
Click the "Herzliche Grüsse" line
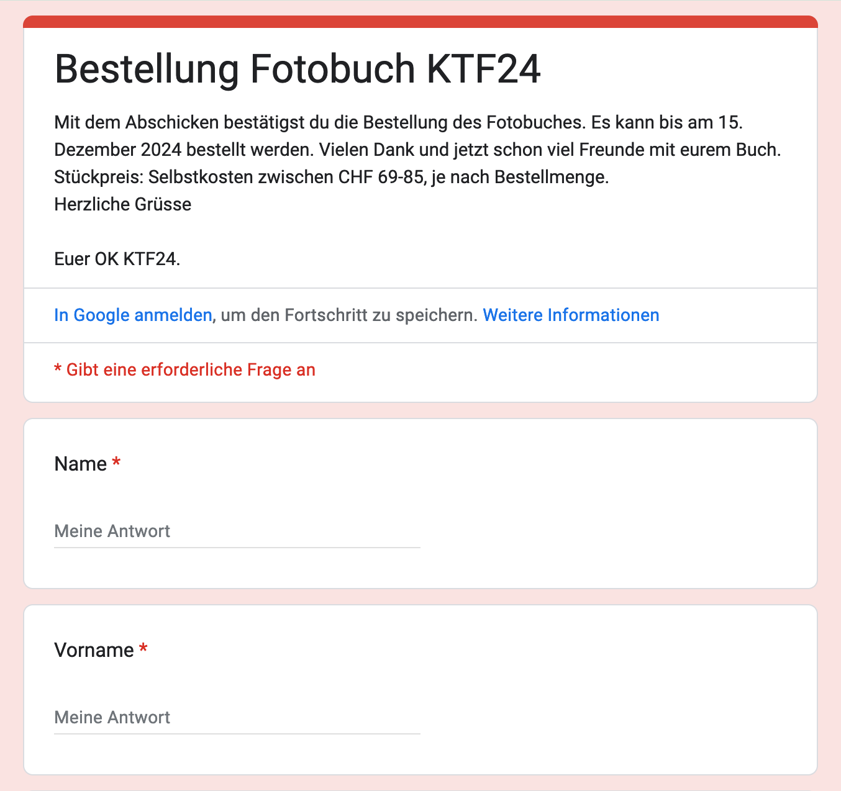click(x=123, y=204)
